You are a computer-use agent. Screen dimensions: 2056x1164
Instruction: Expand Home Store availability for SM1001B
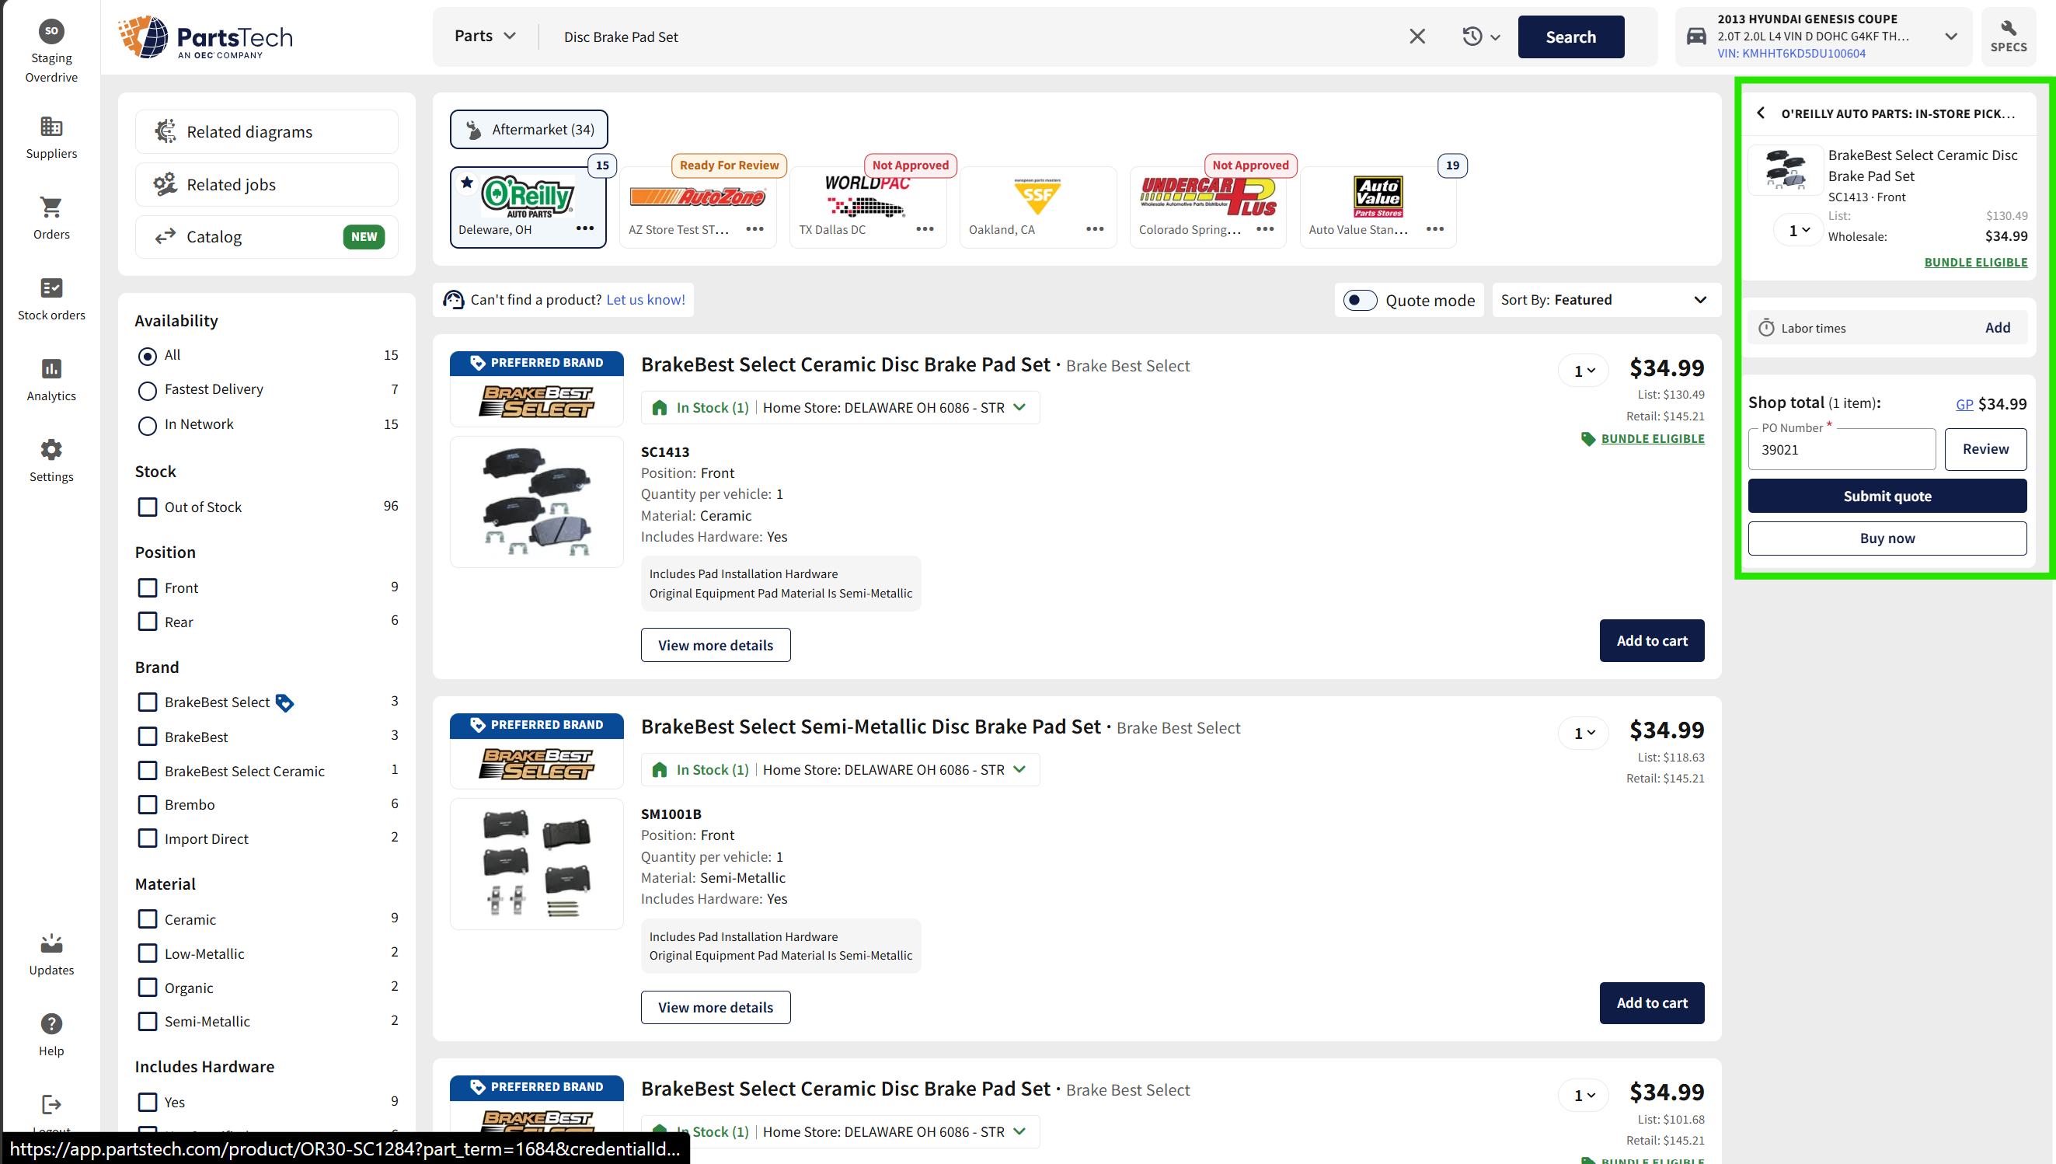1020,769
